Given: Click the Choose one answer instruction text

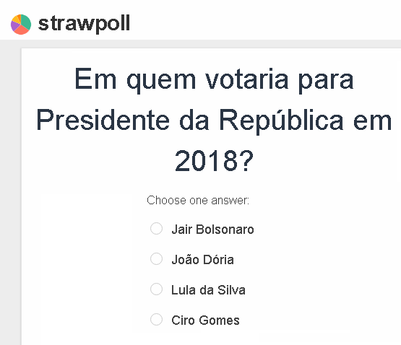Looking at the screenshot, I should click(198, 201).
